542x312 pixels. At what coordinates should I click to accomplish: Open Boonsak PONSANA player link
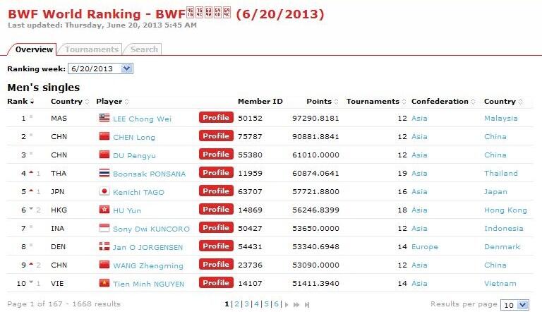tap(150, 174)
